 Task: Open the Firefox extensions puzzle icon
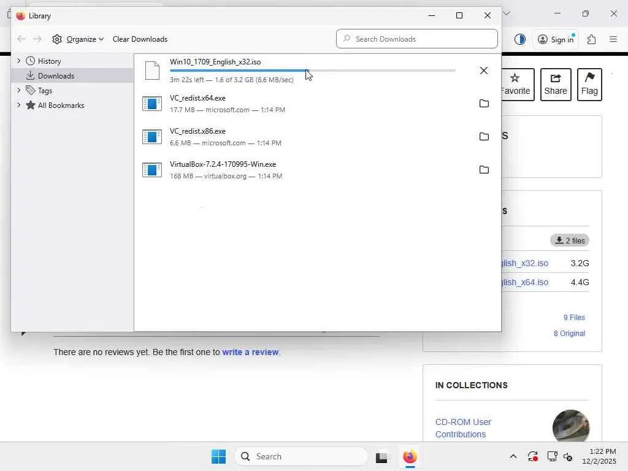pos(592,39)
